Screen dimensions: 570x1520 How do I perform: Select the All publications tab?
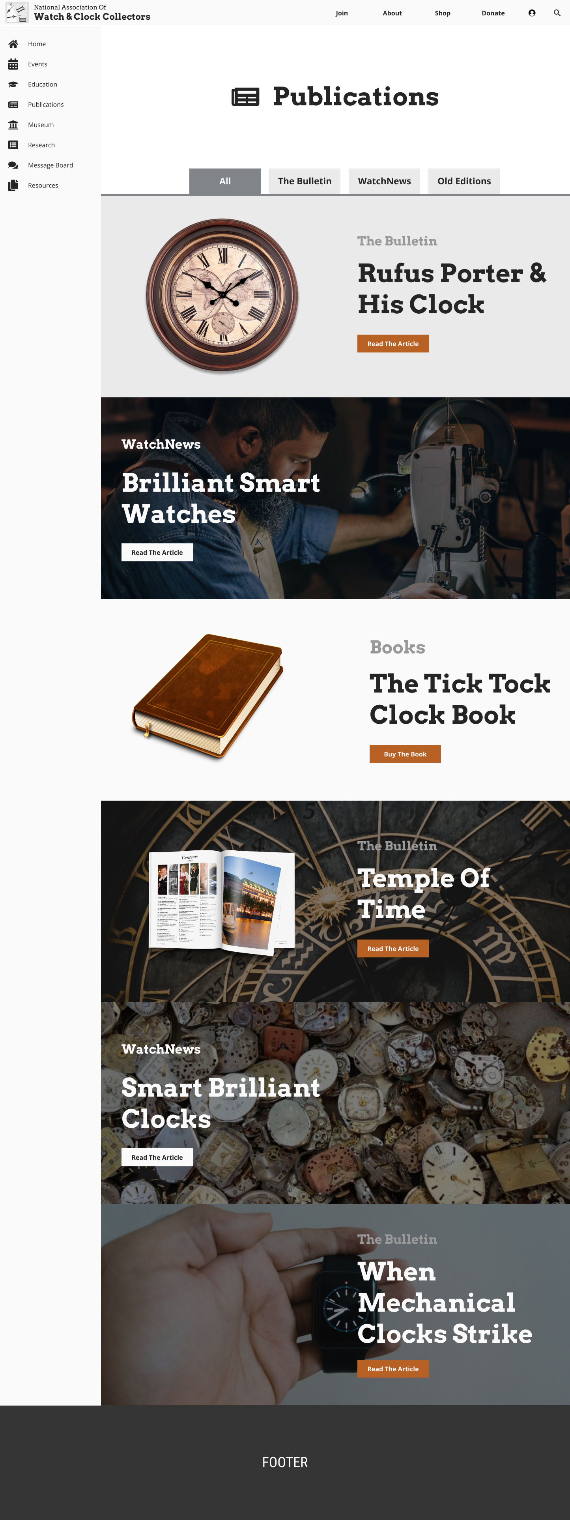[225, 181]
